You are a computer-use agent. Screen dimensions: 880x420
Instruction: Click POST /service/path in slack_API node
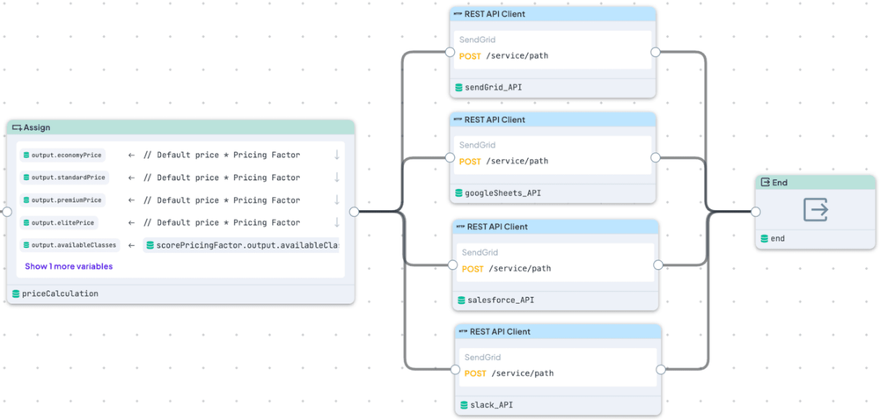(x=509, y=373)
